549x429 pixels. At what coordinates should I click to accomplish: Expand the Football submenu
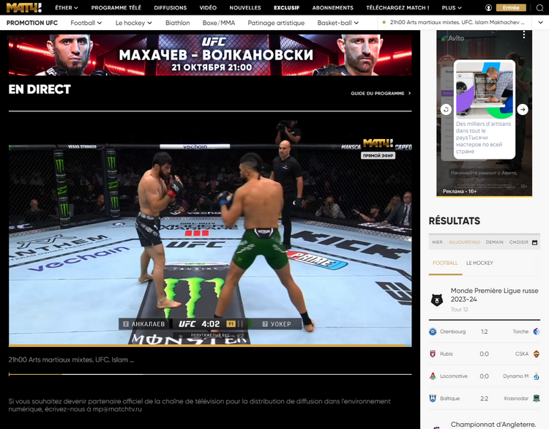86,23
